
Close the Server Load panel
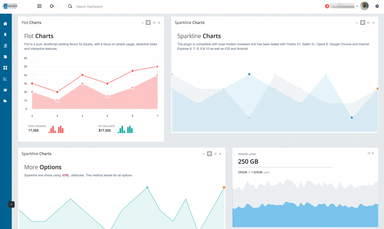coord(373,153)
